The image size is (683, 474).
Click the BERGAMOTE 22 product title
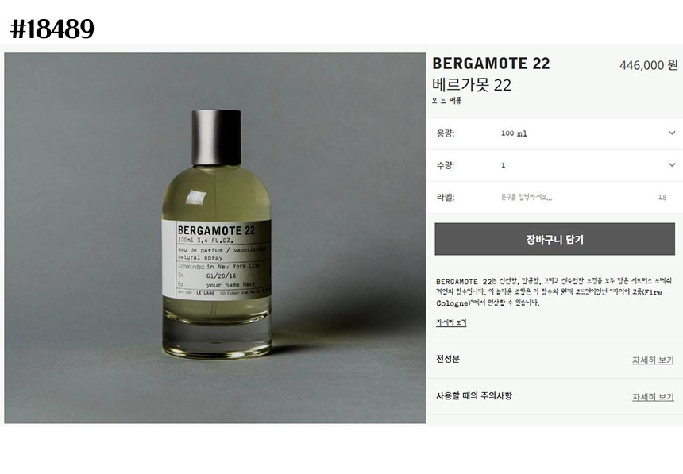[491, 64]
